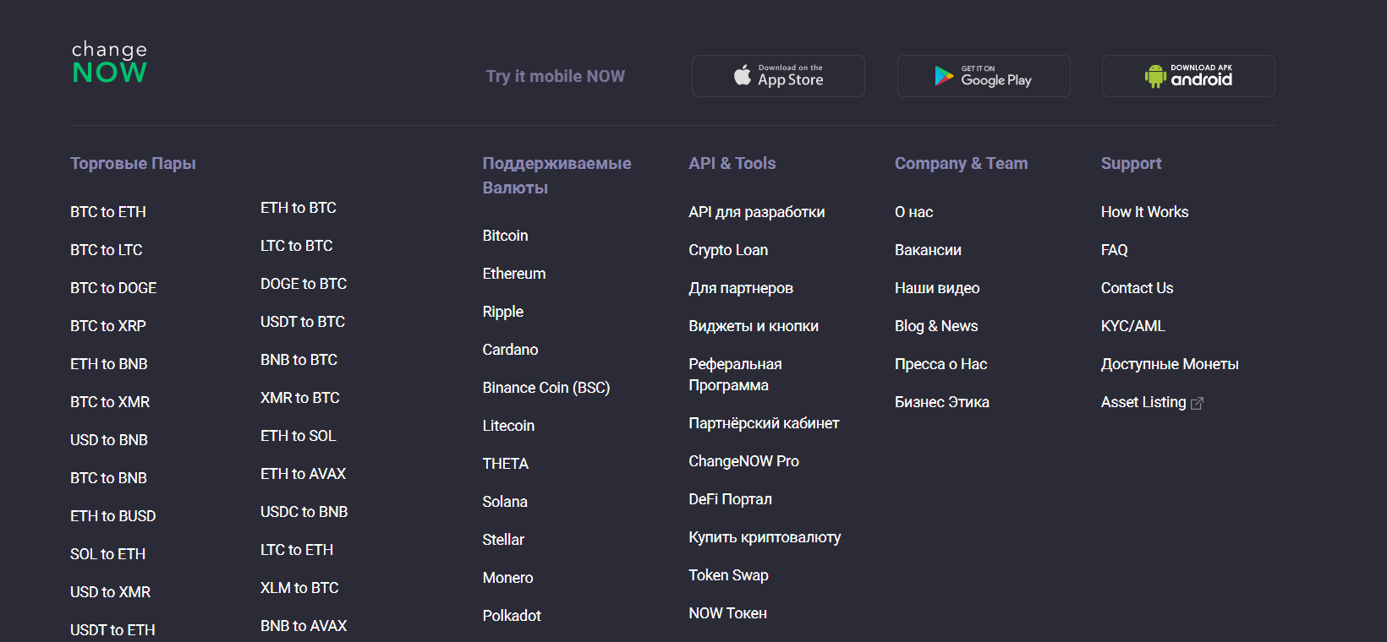The height and width of the screenshot is (642, 1387).
Task: Open the DOGE to BTC pair
Action: click(x=304, y=284)
